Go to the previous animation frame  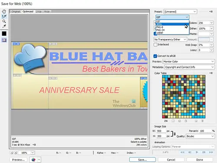190,152
